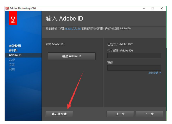Screen dimensions: 172x124
Task: Click the arrow next to 忘记密码
Action: [x=160, y=73]
